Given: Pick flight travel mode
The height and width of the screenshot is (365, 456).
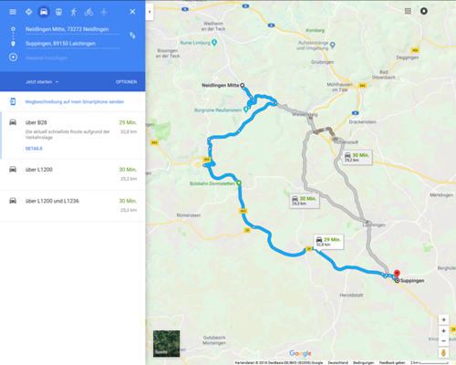Looking at the screenshot, I should click(104, 12).
